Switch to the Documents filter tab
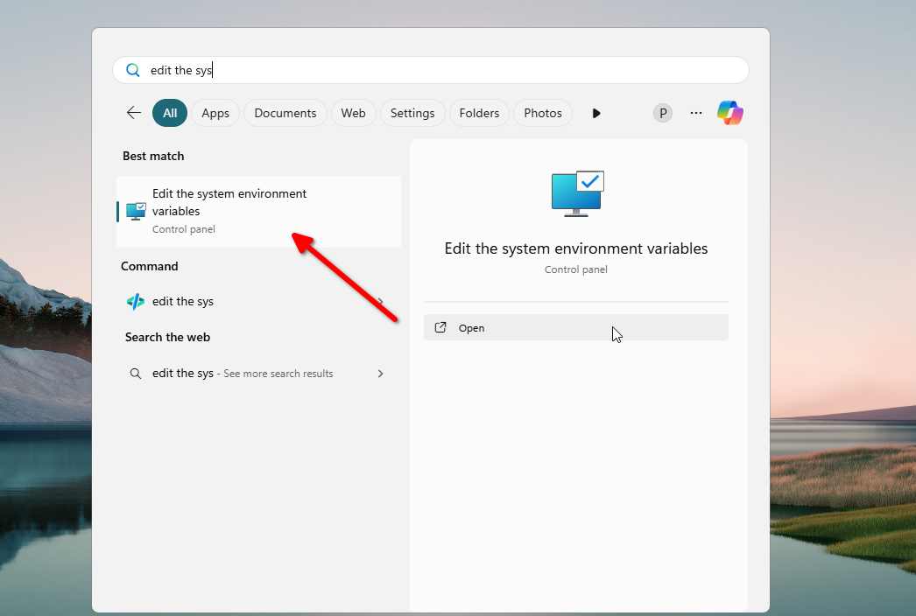The height and width of the screenshot is (616, 916). click(285, 113)
